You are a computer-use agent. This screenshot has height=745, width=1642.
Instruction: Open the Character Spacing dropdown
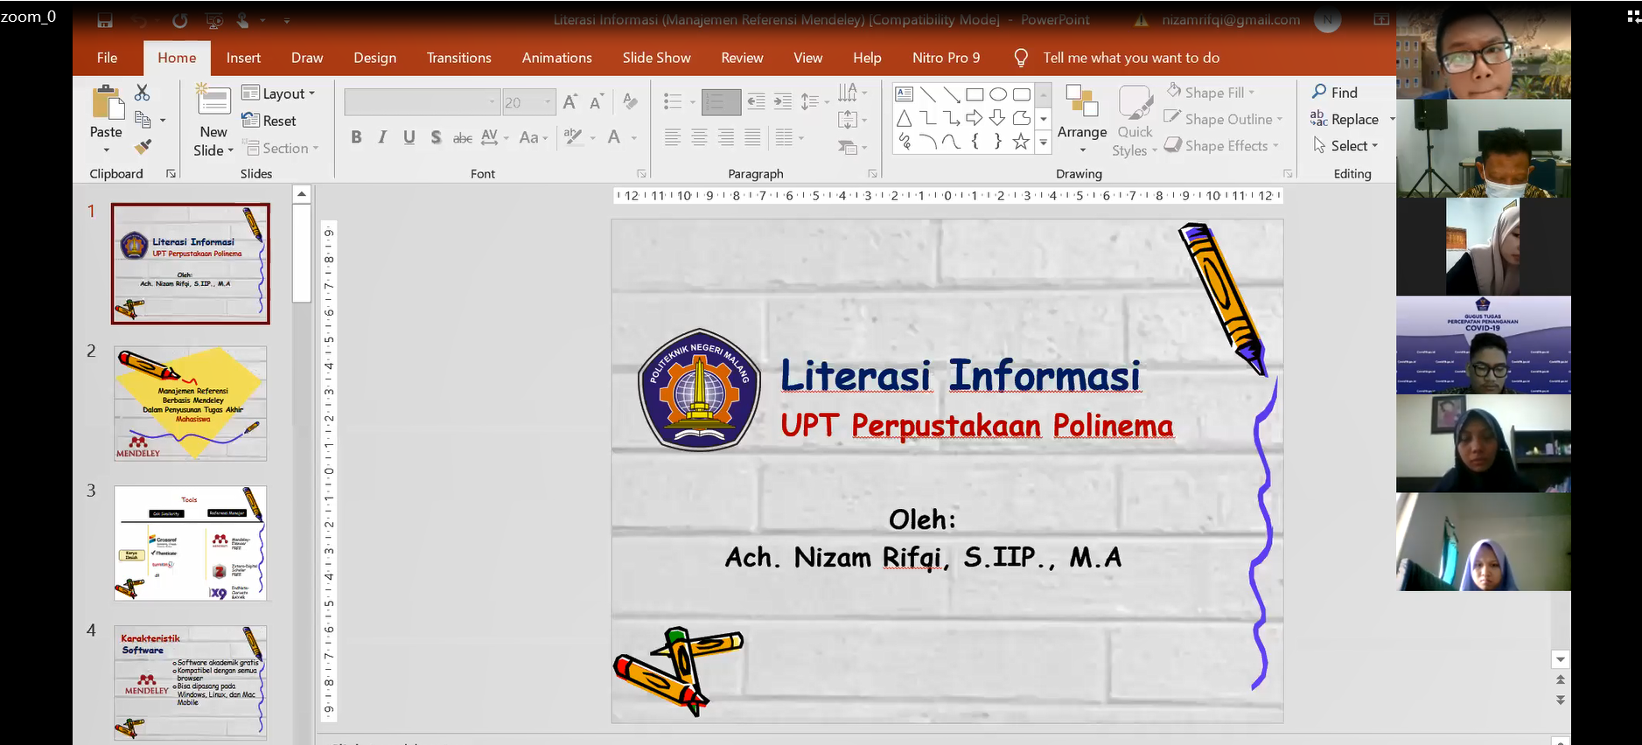493,137
